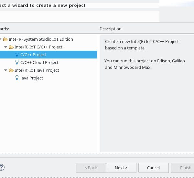
Task: Click the description text panel
Action: 147,94
